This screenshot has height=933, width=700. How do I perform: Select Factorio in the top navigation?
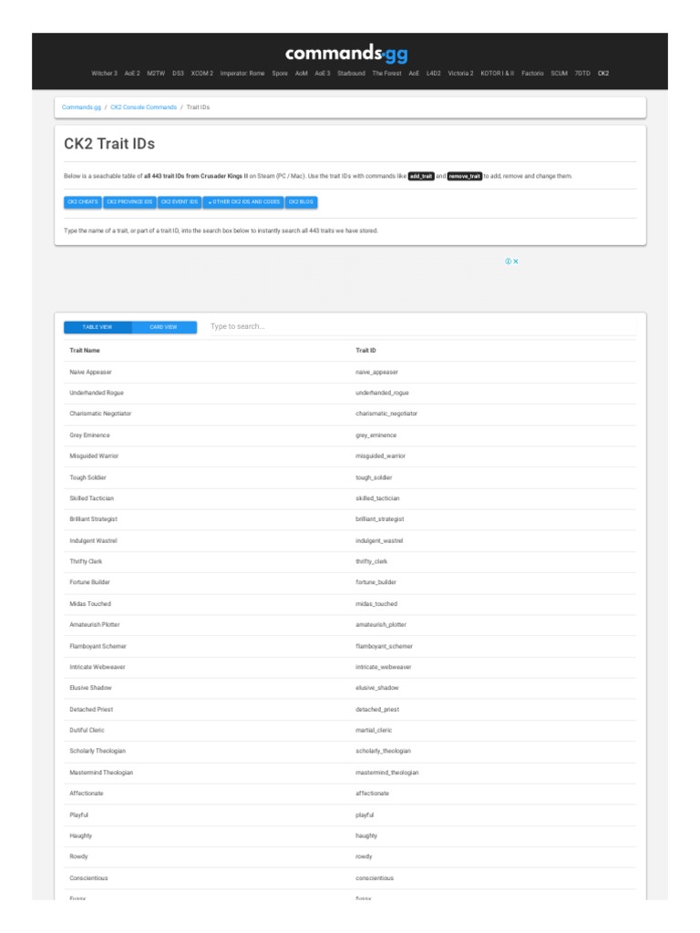[x=532, y=73]
